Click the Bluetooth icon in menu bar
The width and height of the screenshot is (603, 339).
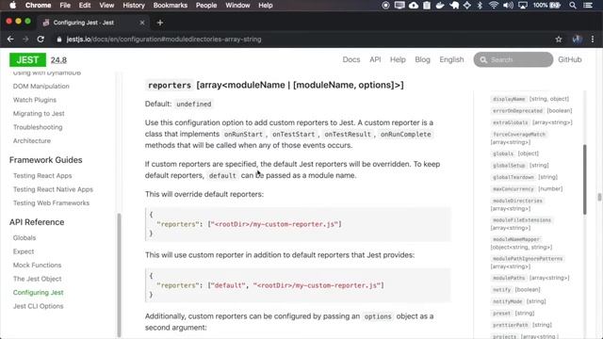pyautogui.click(x=480, y=6)
